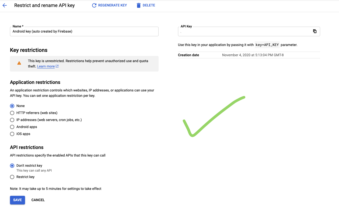
Task: Select IP addresses restriction option
Action: [x=12, y=120]
